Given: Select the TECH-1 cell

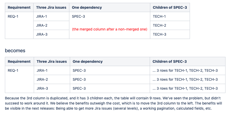Looking at the screenshot, I should click(159, 17).
